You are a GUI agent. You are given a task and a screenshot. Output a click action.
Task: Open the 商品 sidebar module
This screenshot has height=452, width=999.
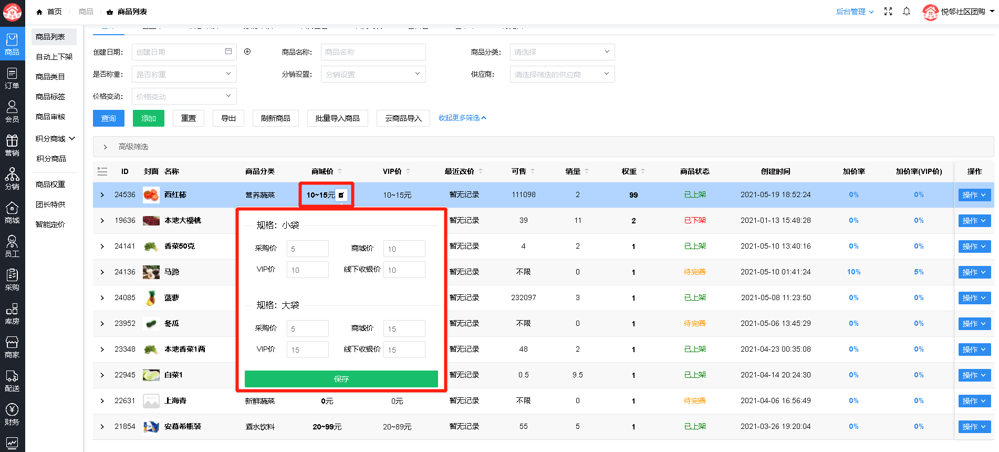point(12,44)
